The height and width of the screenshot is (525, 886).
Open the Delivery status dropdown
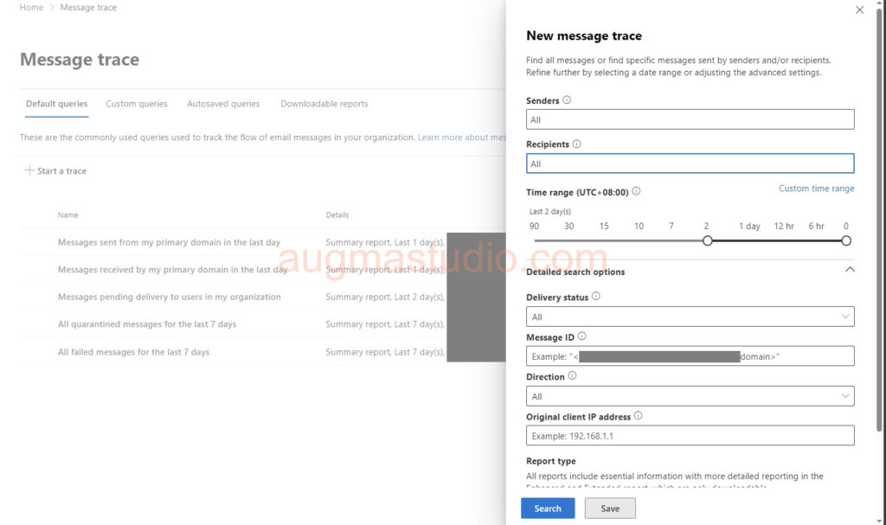690,317
